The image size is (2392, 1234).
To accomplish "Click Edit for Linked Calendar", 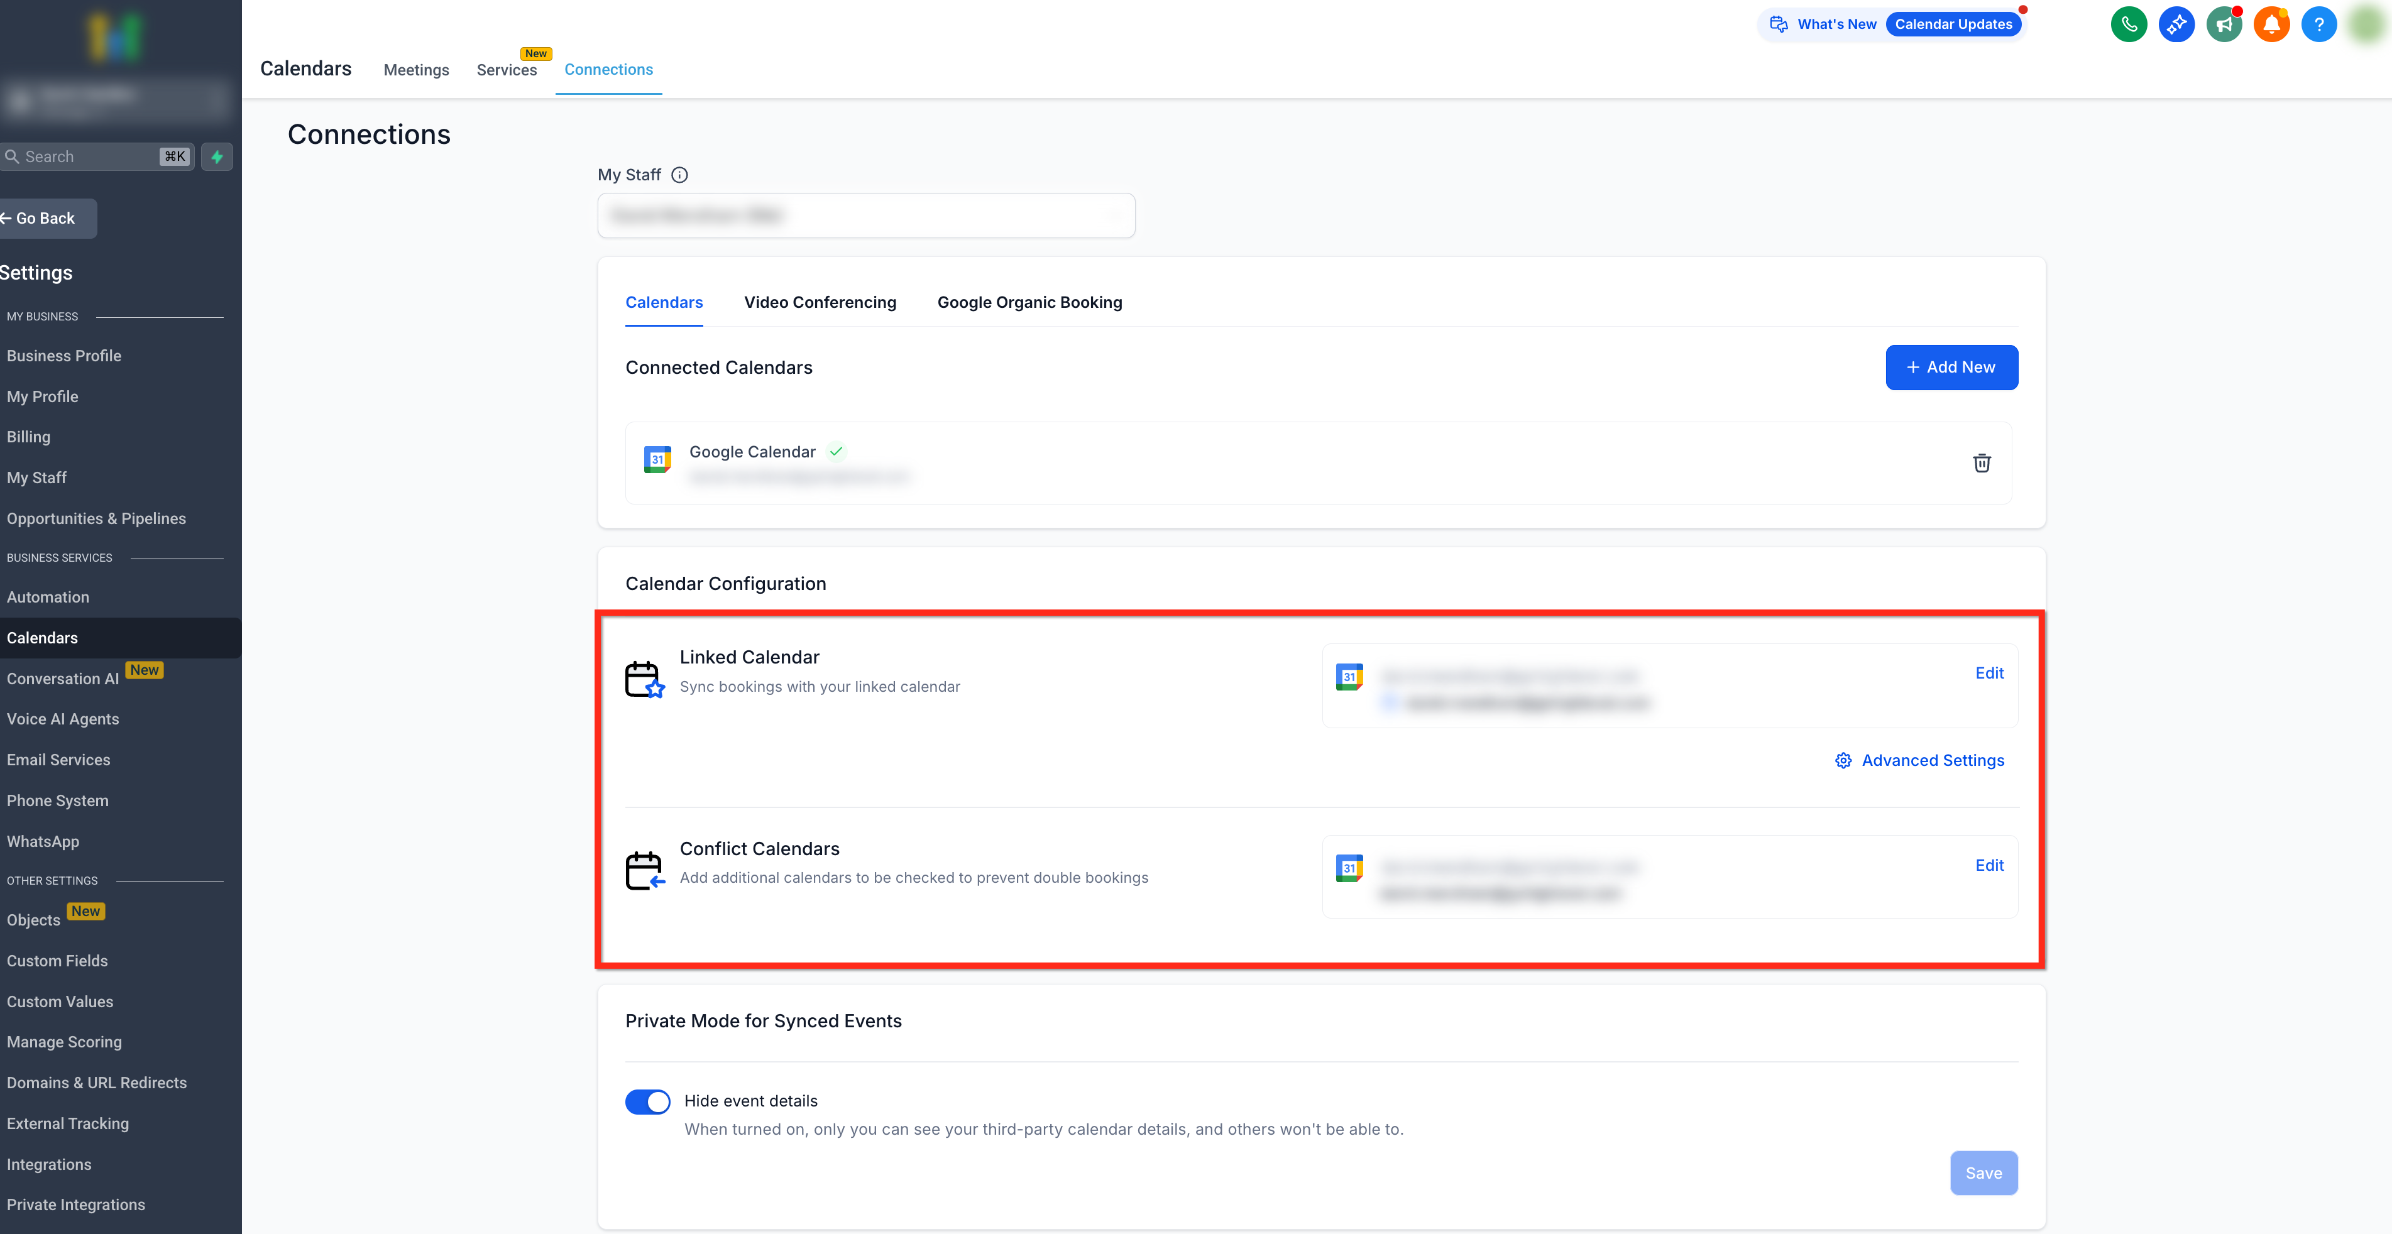I will (x=1989, y=673).
